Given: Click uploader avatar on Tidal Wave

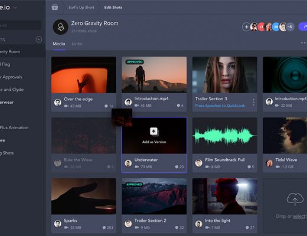Looking at the screenshot, I should (269, 163).
